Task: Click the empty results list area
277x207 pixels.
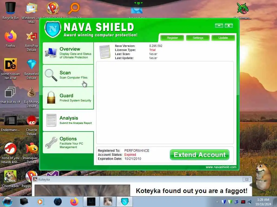Action: pos(165,102)
